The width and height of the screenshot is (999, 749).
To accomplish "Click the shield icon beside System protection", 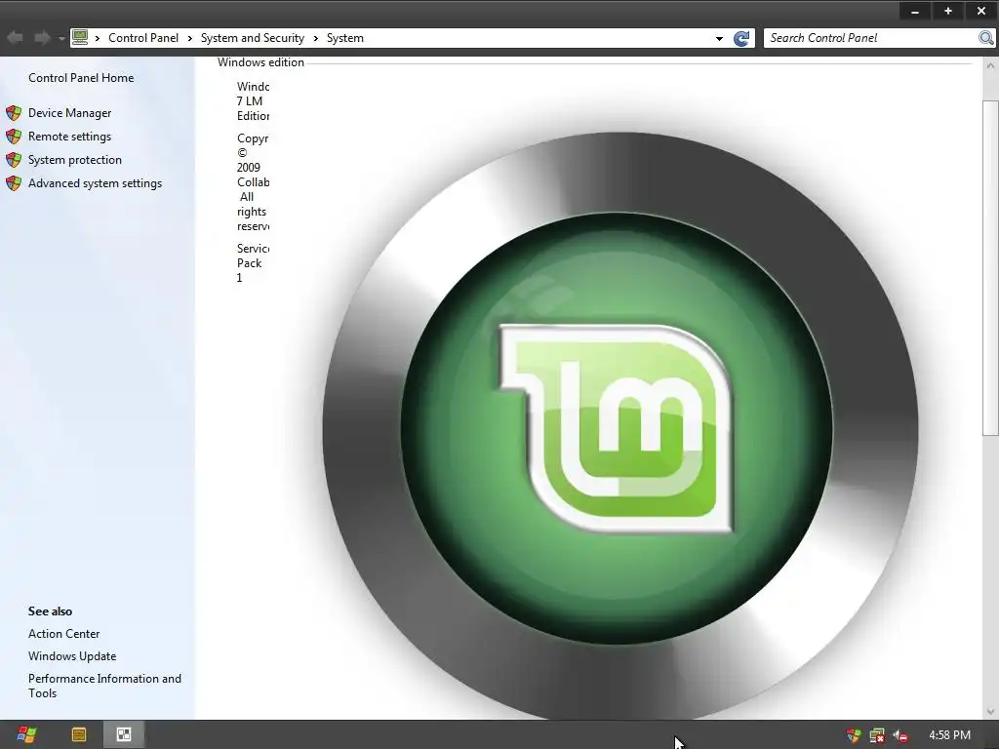I will [x=14, y=160].
